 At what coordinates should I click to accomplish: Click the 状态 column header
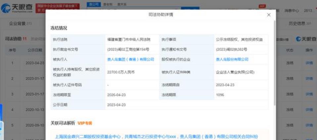click(290, 50)
